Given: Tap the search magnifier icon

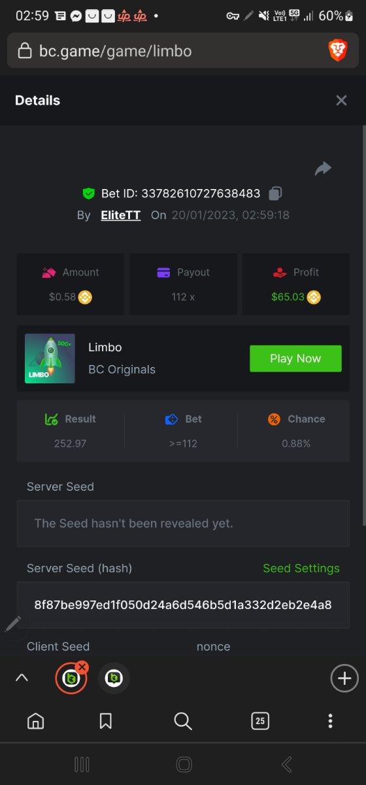Looking at the screenshot, I should point(183,721).
